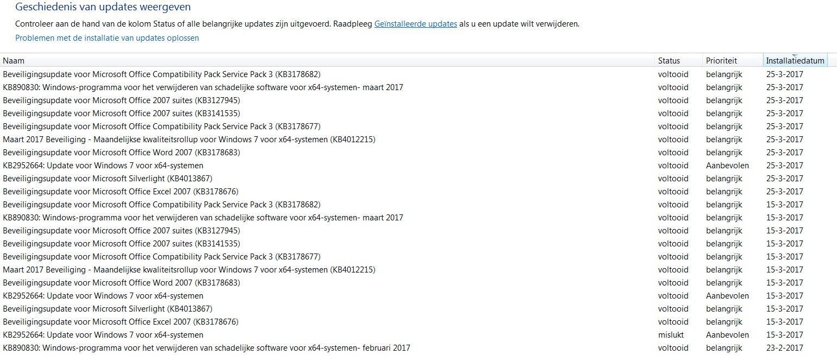
Task: Click the 23-2-2017 installation date cell
Action: 784,348
